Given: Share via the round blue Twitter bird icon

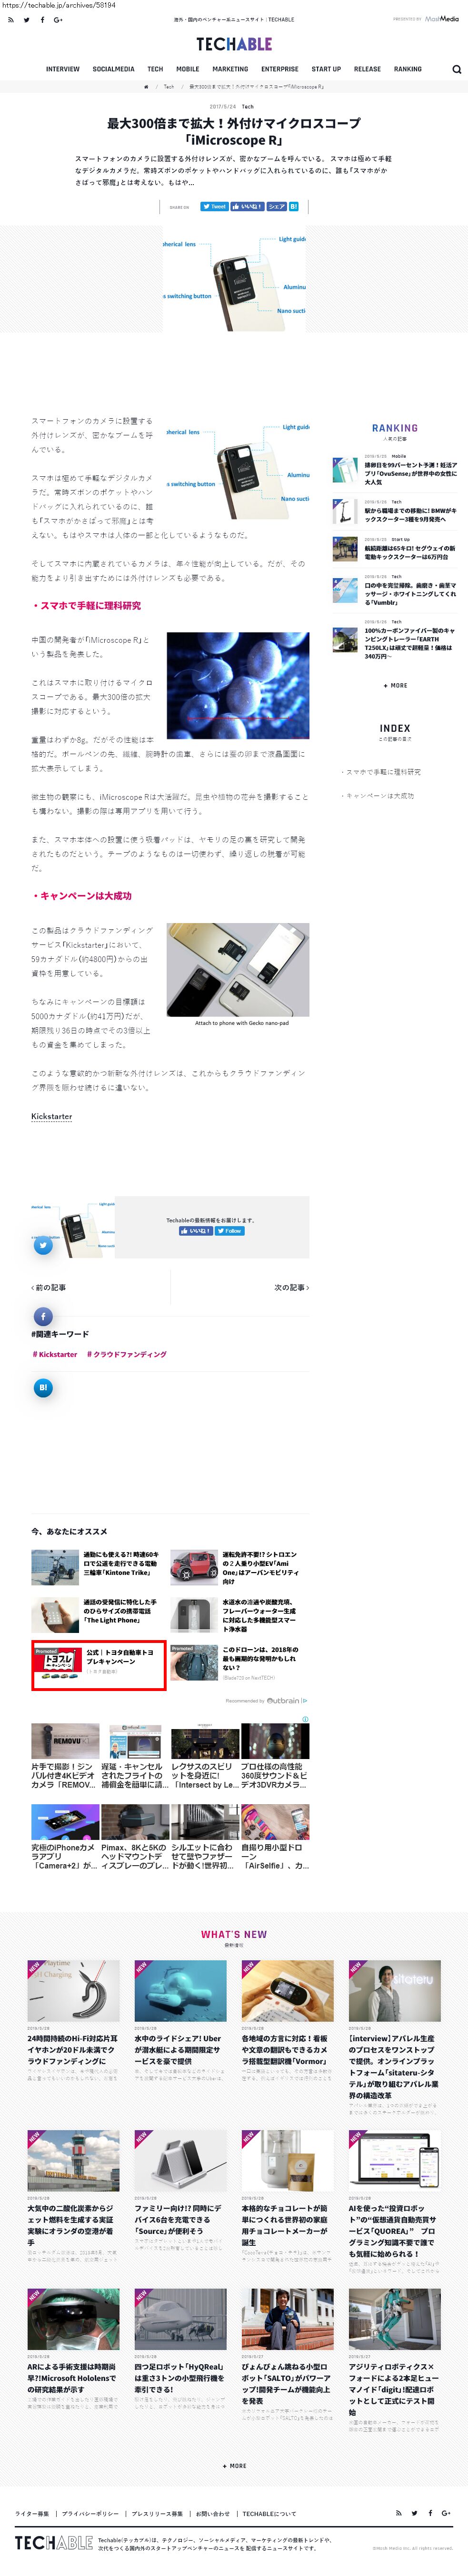Looking at the screenshot, I should 43,1245.
